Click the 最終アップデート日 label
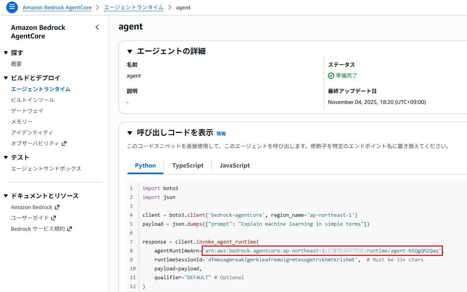467x292 pixels. pyautogui.click(x=352, y=91)
